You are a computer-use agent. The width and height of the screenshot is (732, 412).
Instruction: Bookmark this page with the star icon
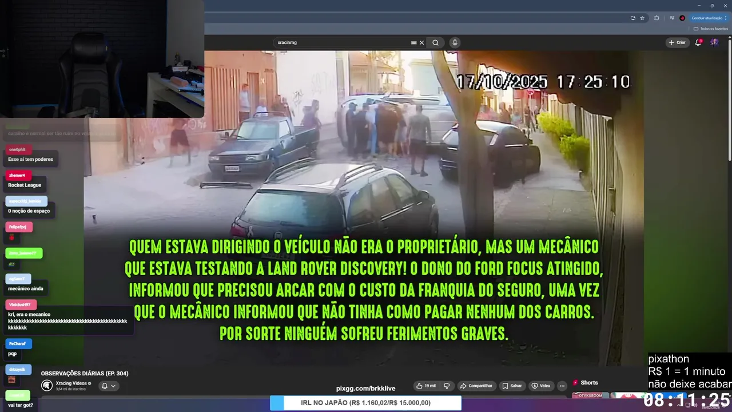642,18
